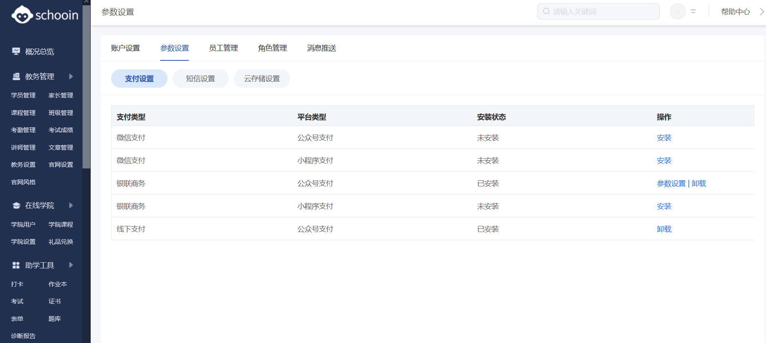Open 家长管理 in sidebar

61,95
